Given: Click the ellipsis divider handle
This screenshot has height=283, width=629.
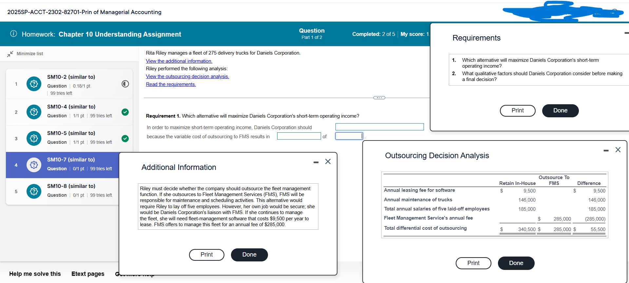Looking at the screenshot, I should point(379,98).
